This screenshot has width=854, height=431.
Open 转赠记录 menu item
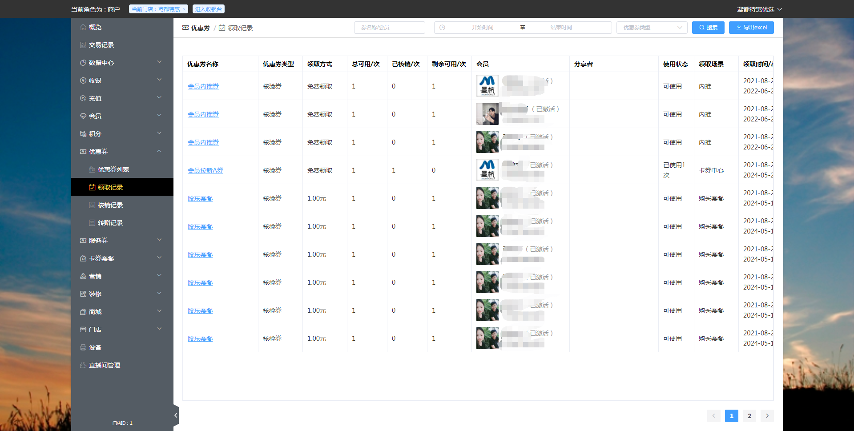click(122, 223)
